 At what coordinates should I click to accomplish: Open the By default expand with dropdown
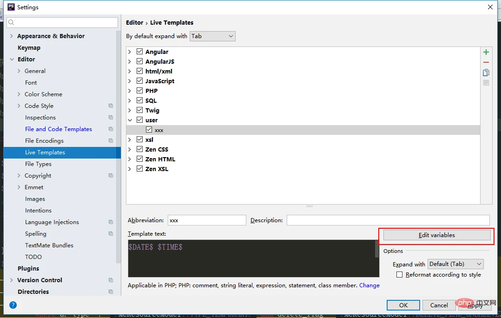click(212, 36)
